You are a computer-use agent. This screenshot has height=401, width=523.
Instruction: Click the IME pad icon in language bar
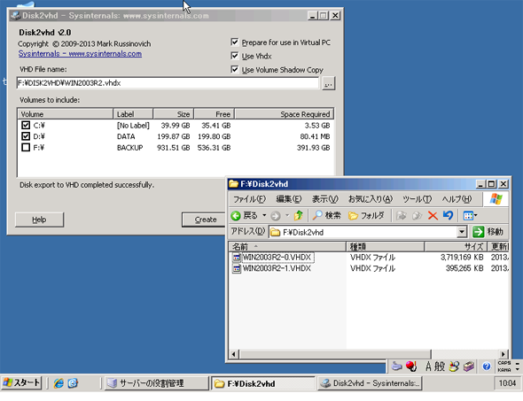pos(454,366)
